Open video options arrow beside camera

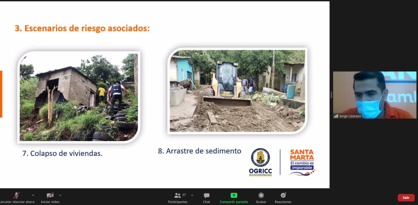(60, 196)
